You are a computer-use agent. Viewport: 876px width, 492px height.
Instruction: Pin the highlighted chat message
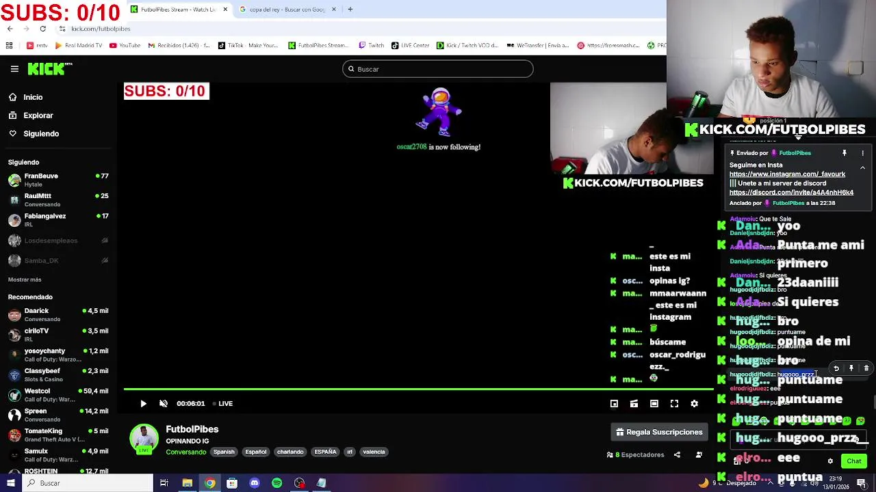(x=851, y=368)
